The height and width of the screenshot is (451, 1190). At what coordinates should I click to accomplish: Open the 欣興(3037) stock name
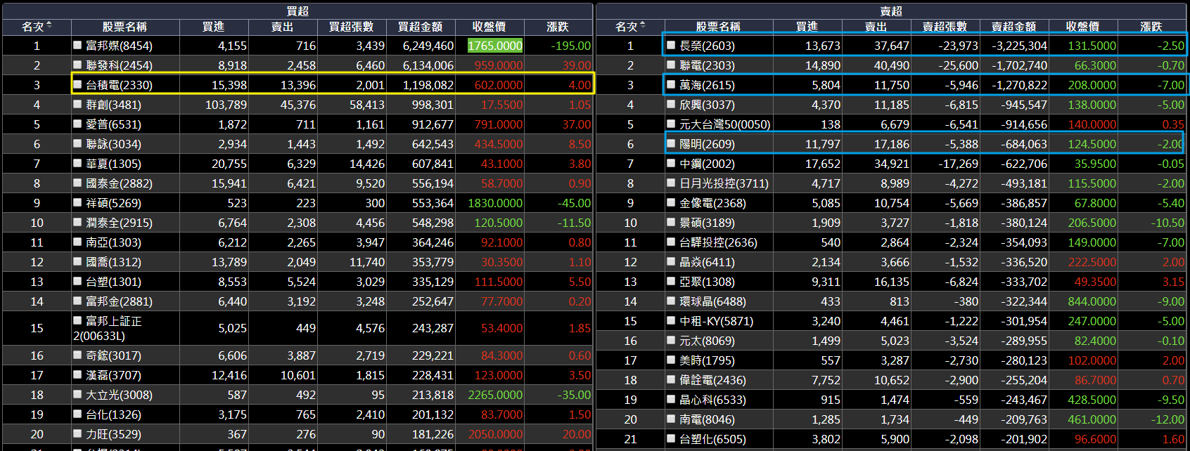pyautogui.click(x=707, y=105)
